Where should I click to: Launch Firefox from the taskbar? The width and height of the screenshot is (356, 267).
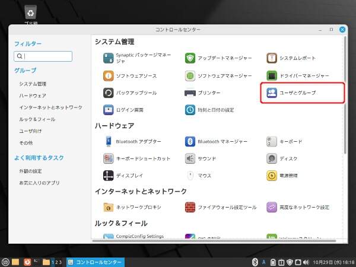point(27,262)
